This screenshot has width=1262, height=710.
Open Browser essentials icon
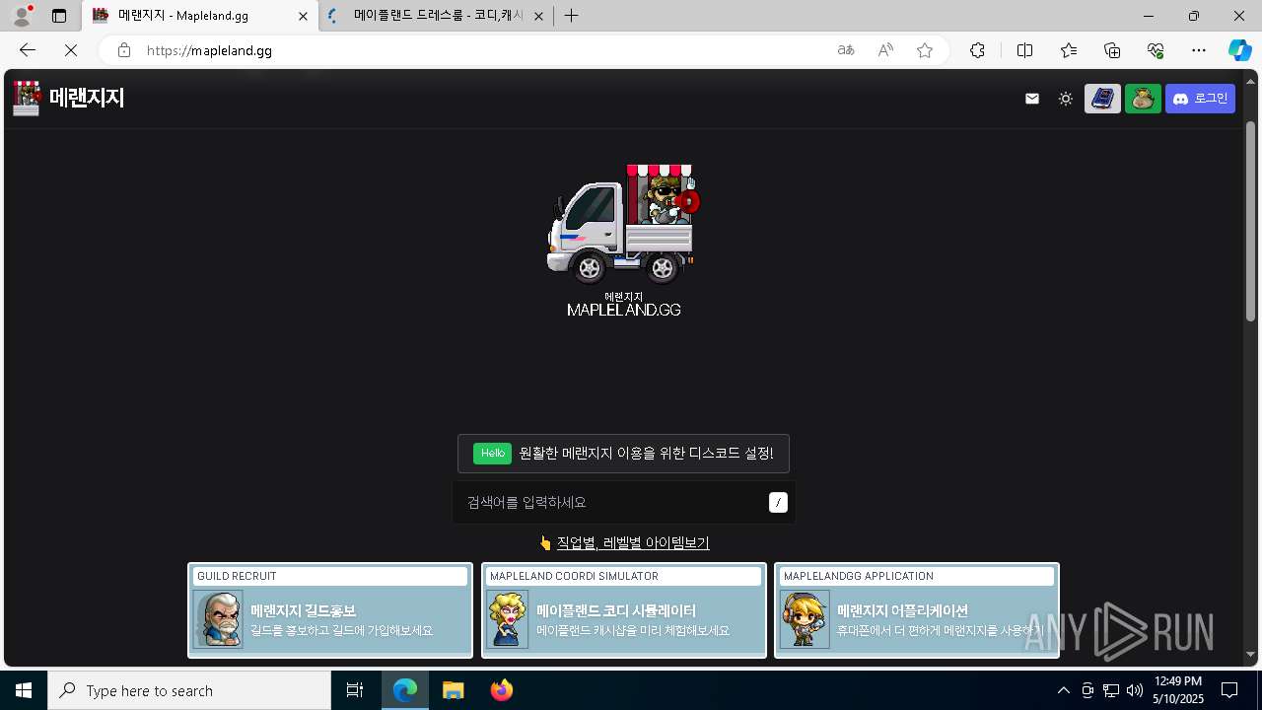point(1156,50)
